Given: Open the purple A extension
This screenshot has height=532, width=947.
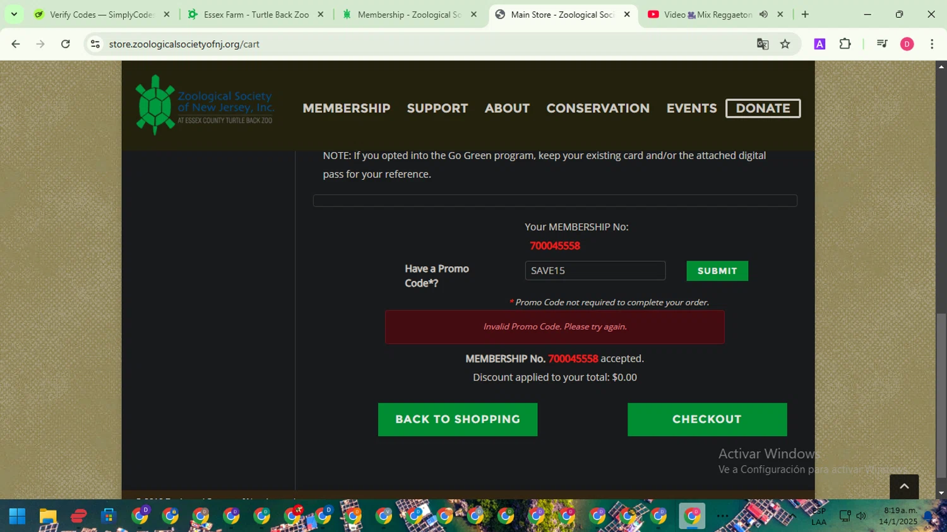Looking at the screenshot, I should 819,44.
